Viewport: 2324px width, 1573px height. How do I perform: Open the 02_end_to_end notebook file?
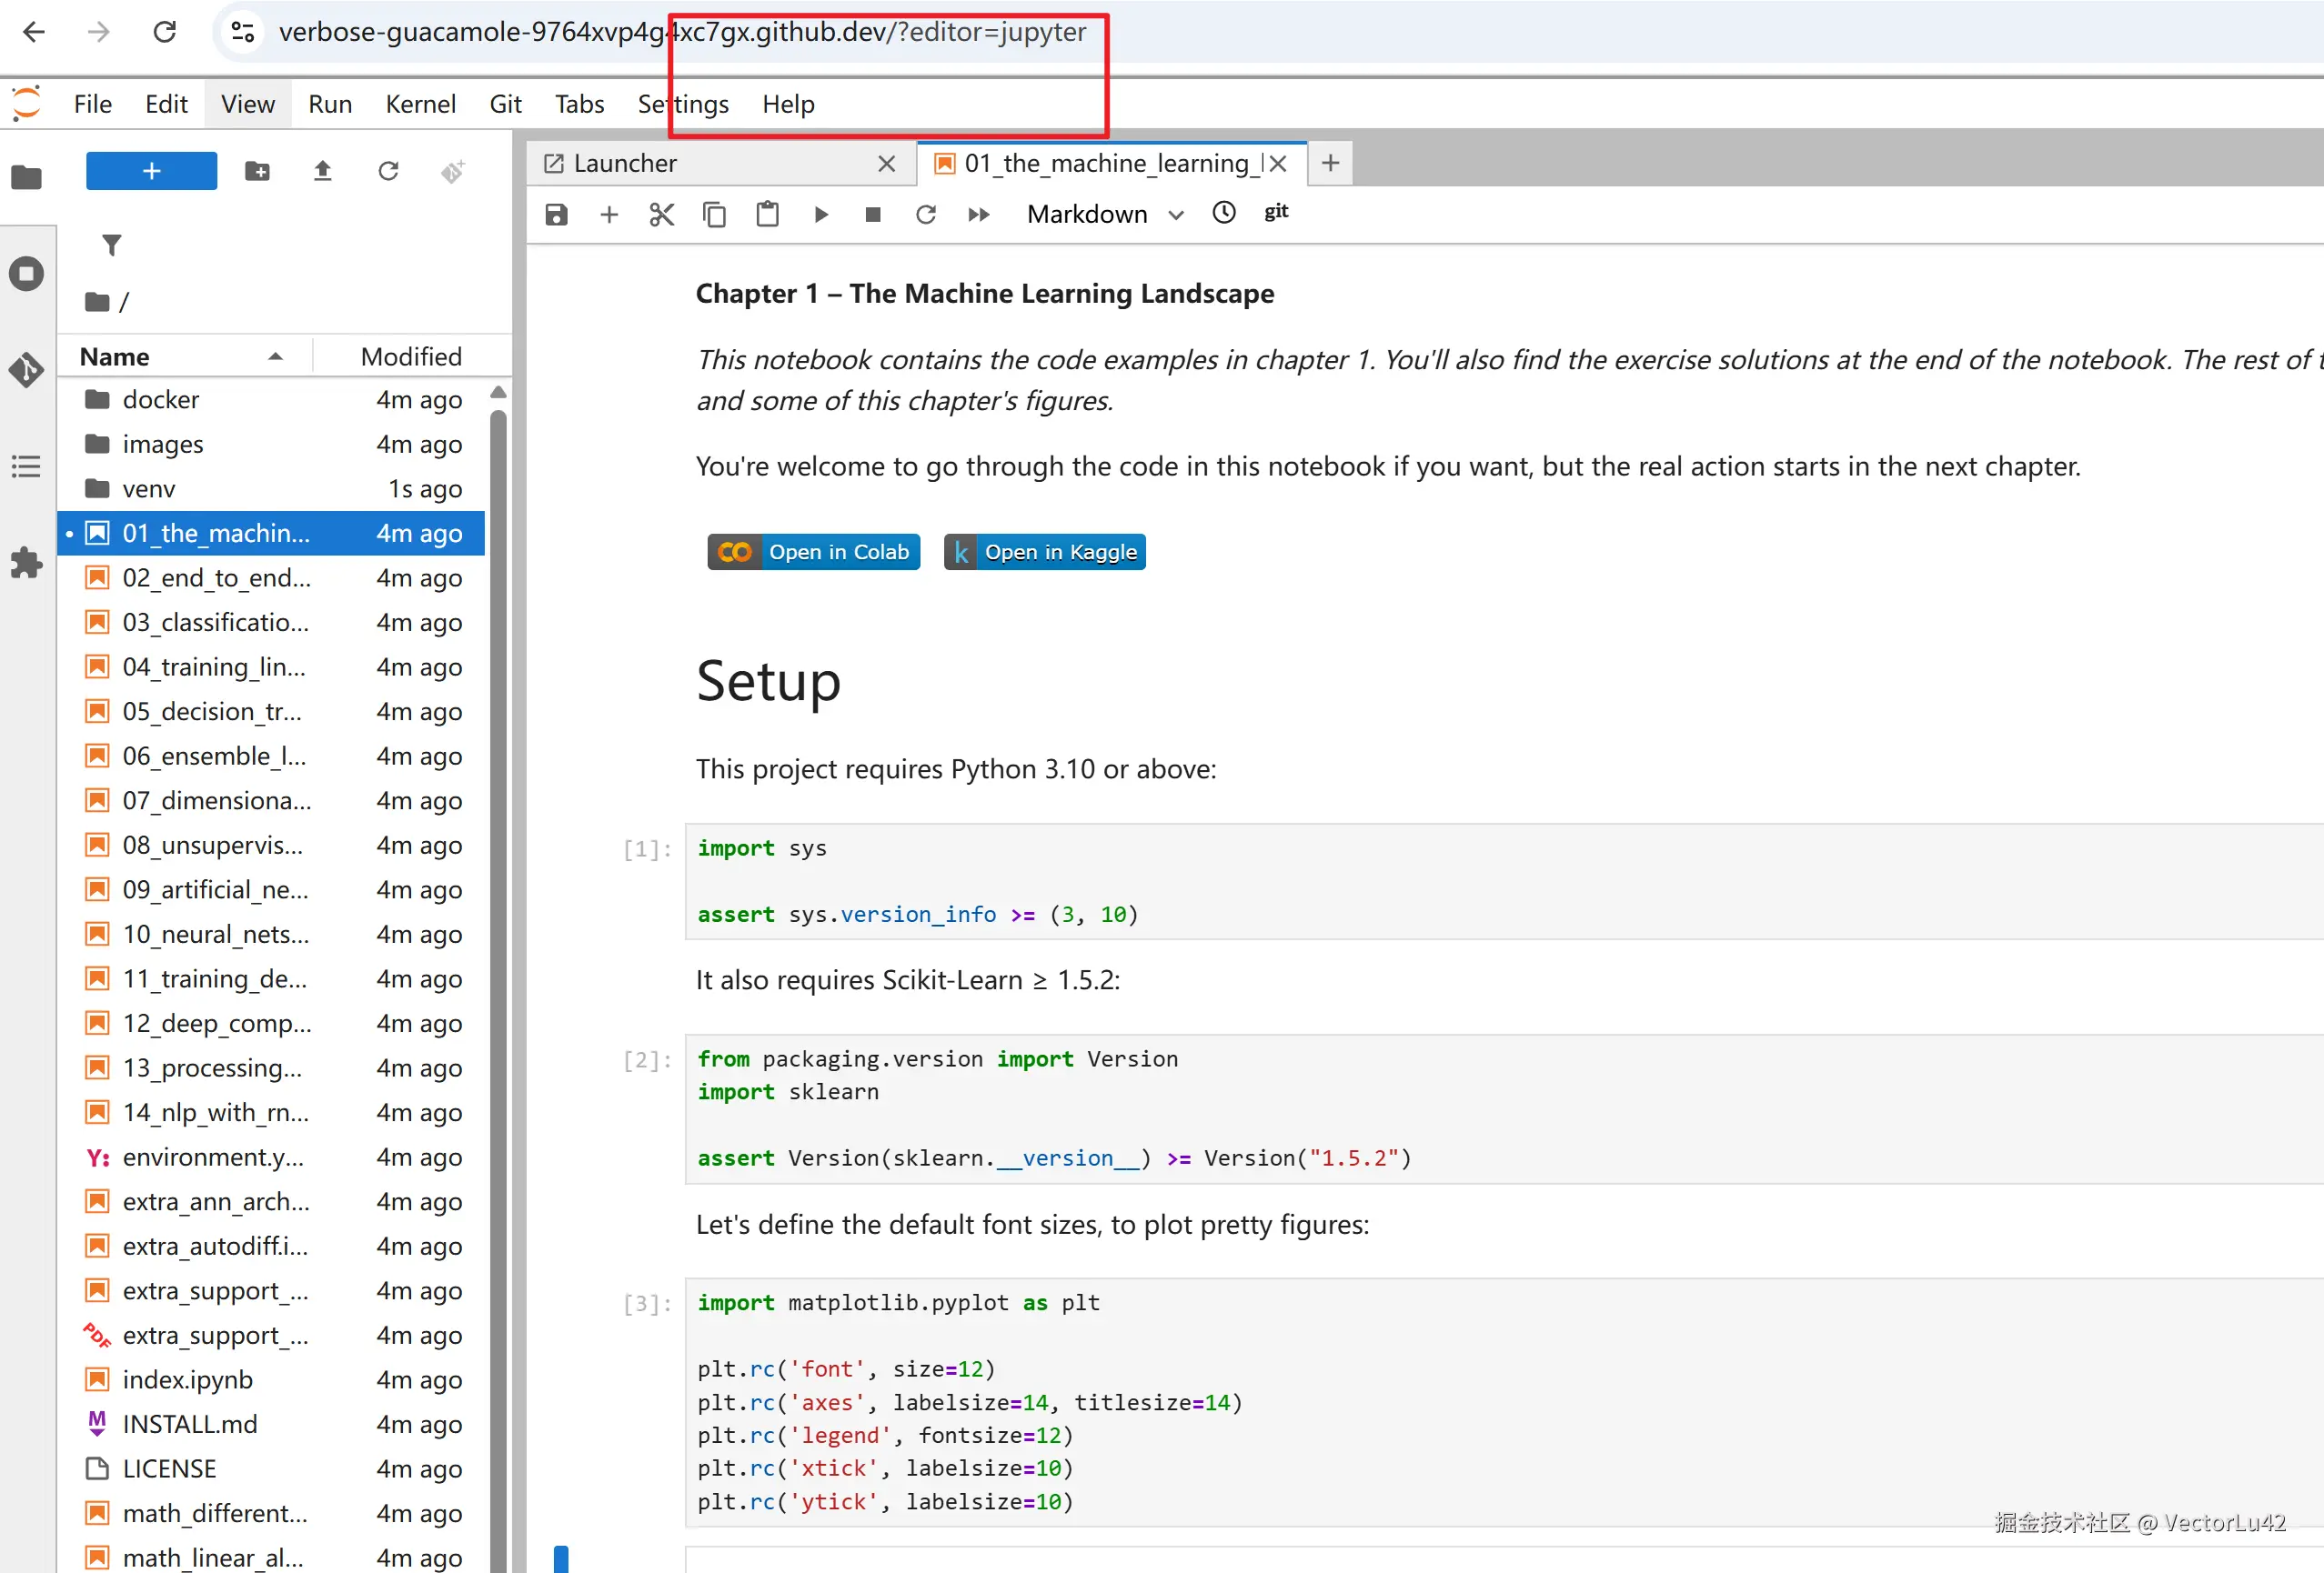click(x=216, y=577)
